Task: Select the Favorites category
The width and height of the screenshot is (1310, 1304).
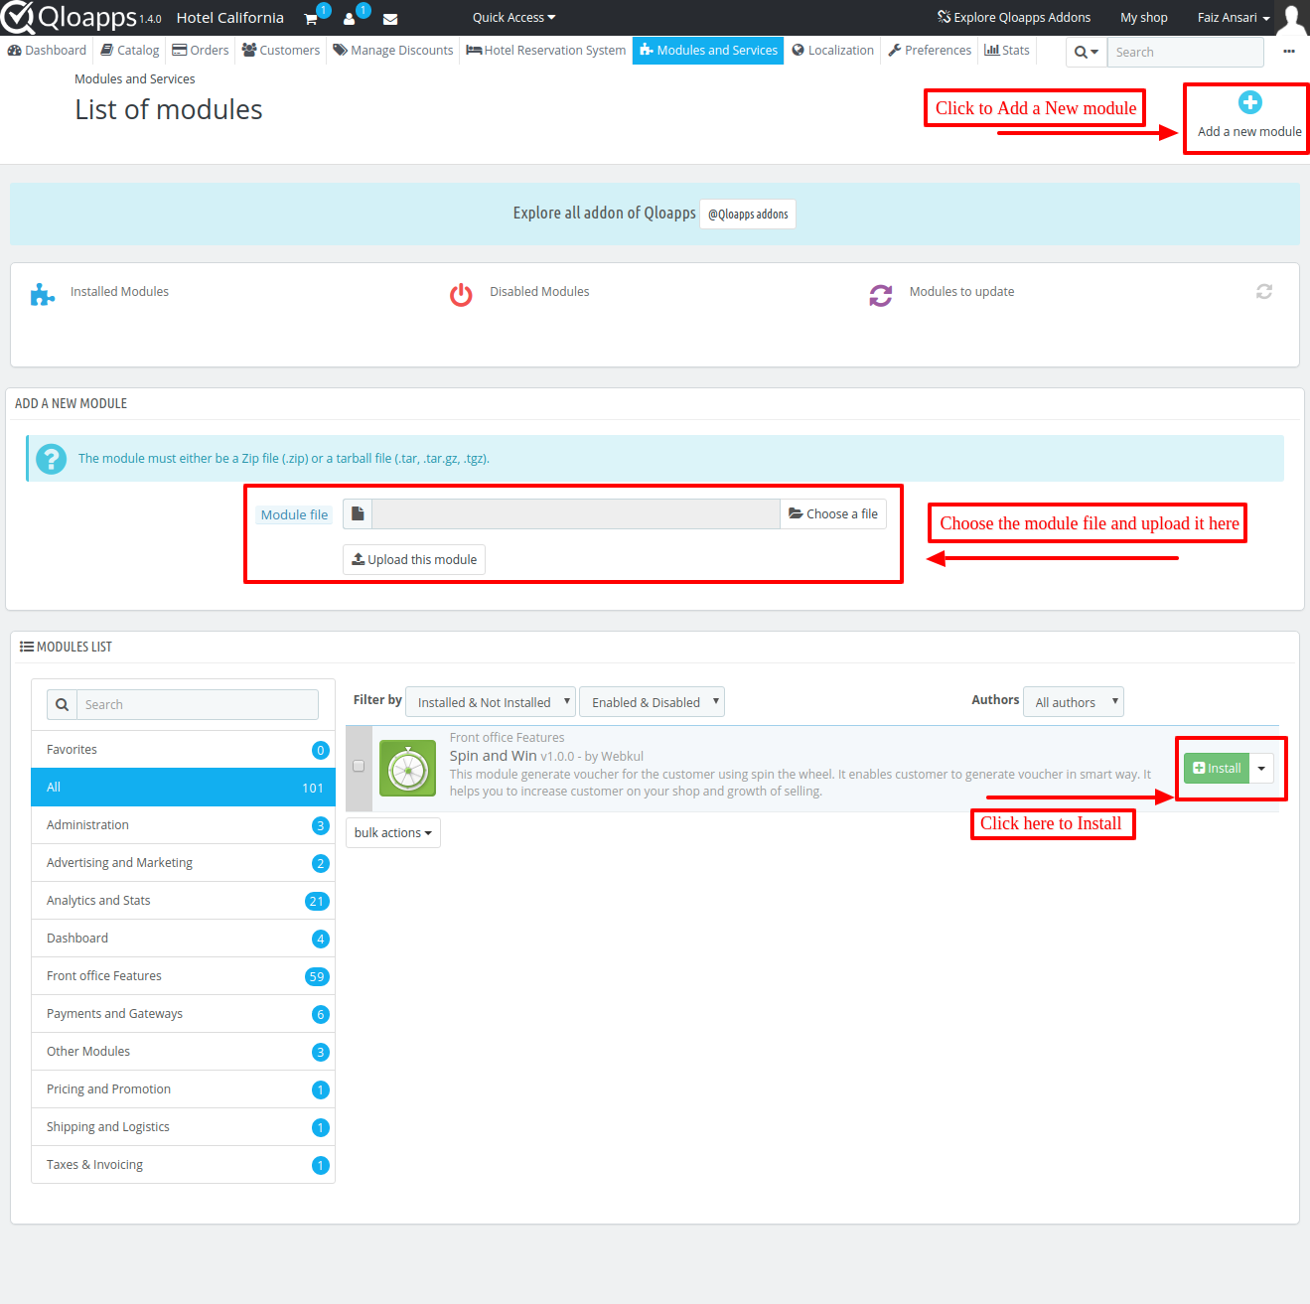Action: tap(184, 750)
